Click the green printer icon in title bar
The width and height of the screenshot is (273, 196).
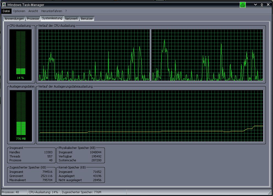[x=242, y=5]
